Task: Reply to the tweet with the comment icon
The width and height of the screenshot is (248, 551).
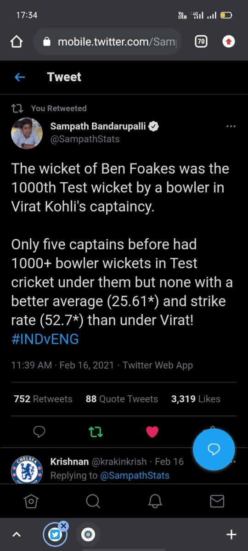Action: pyautogui.click(x=39, y=432)
